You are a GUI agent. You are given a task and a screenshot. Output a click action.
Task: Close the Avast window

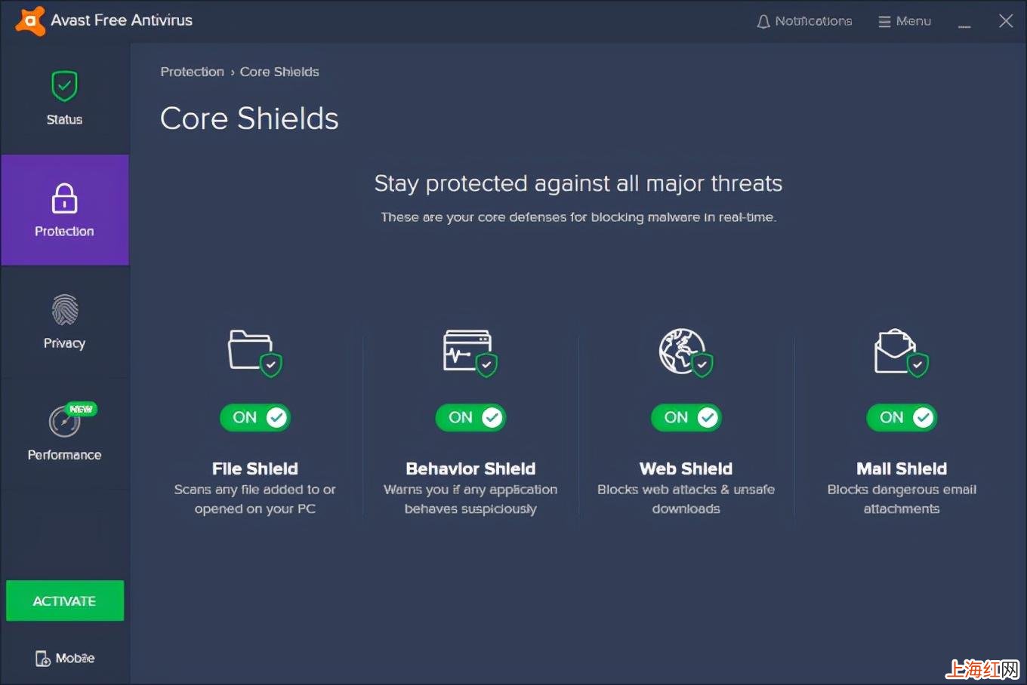coord(1006,21)
